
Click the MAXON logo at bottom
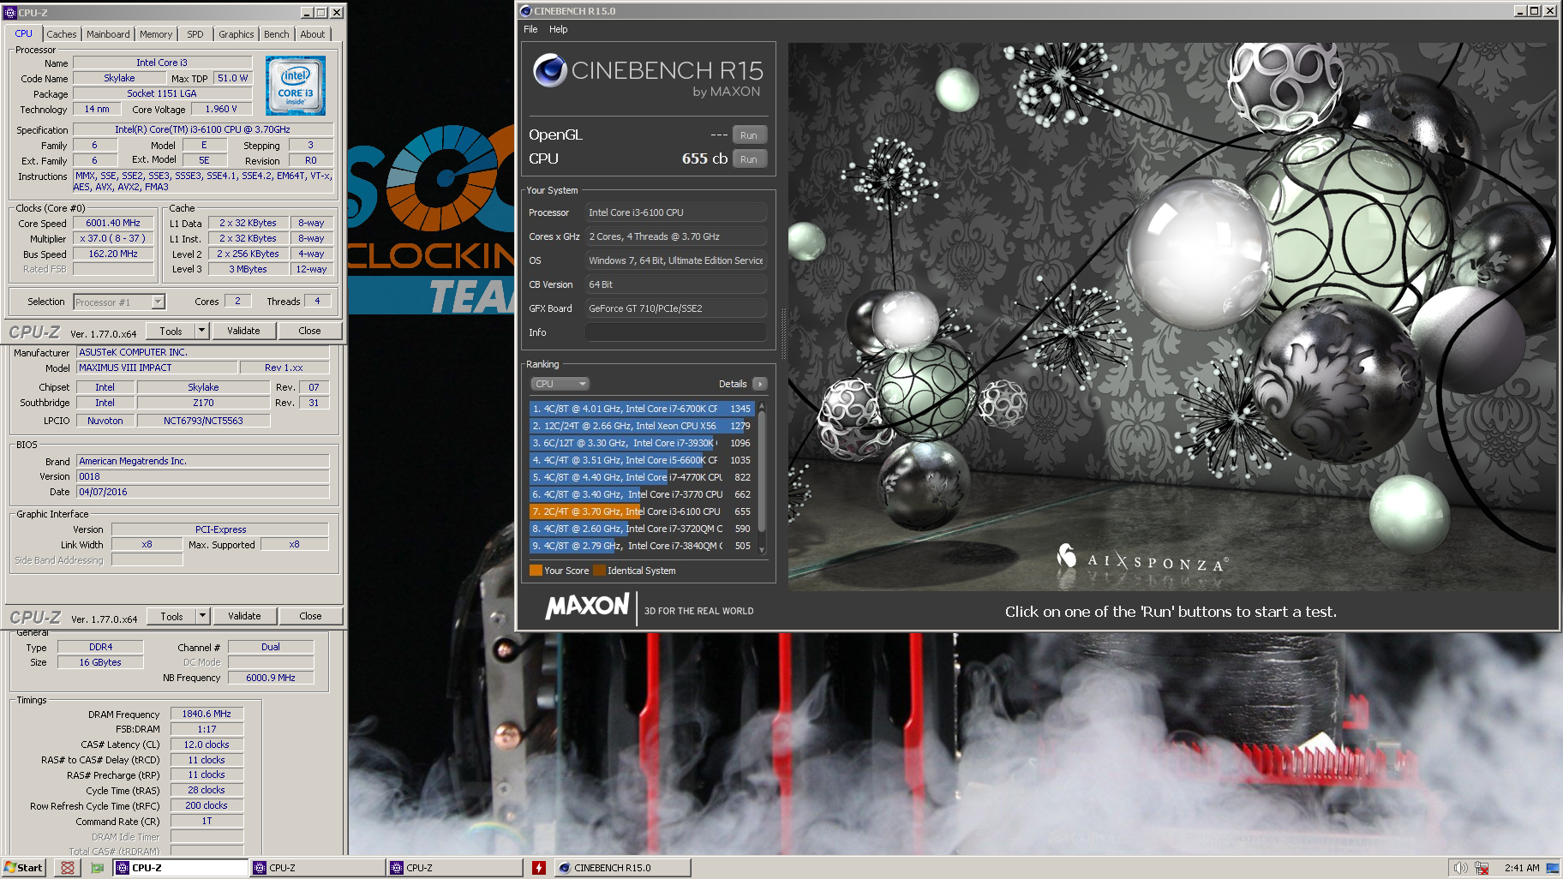pos(587,607)
